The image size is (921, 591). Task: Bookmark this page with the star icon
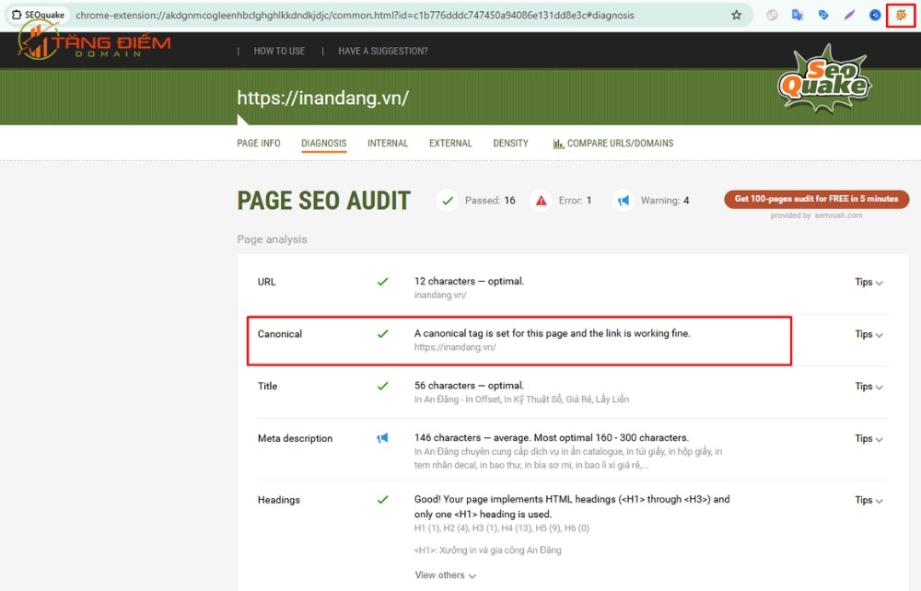pos(736,16)
